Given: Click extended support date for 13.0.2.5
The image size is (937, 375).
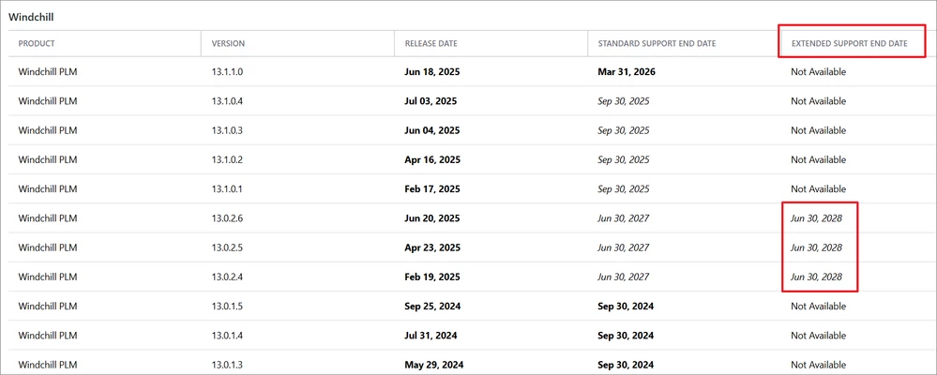Looking at the screenshot, I should click(x=816, y=247).
